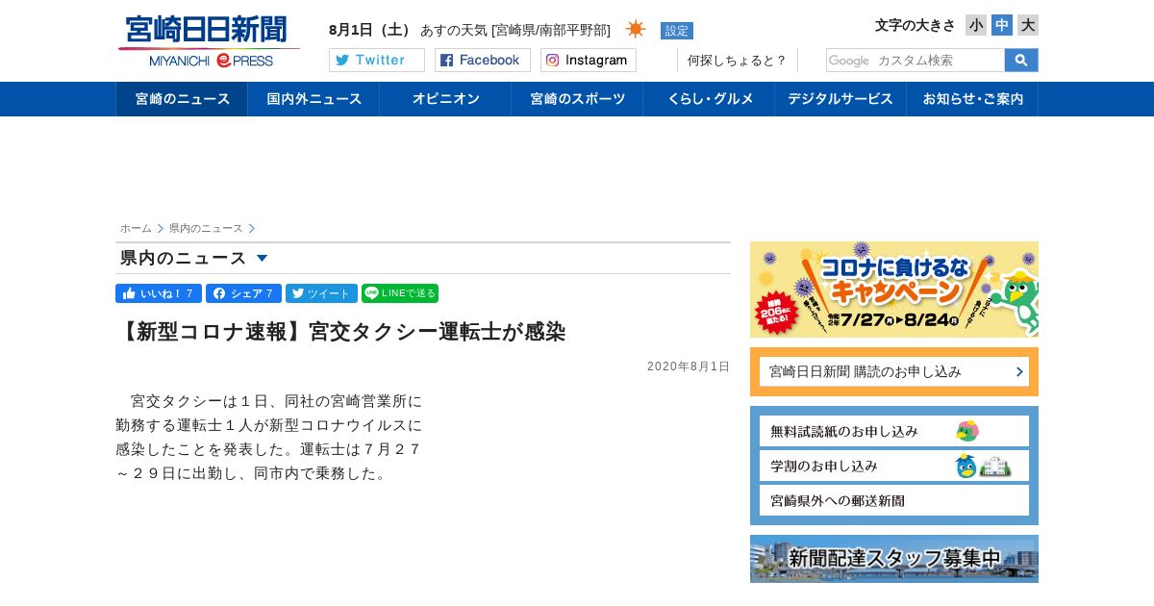
Task: Click the 8月1日（土） date text
Action: pyautogui.click(x=370, y=30)
